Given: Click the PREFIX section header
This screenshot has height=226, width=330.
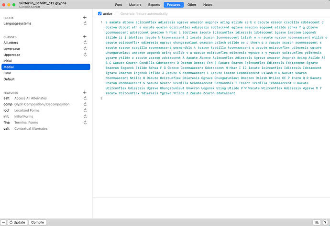Looking at the screenshot, I should pyautogui.click(x=9, y=18).
